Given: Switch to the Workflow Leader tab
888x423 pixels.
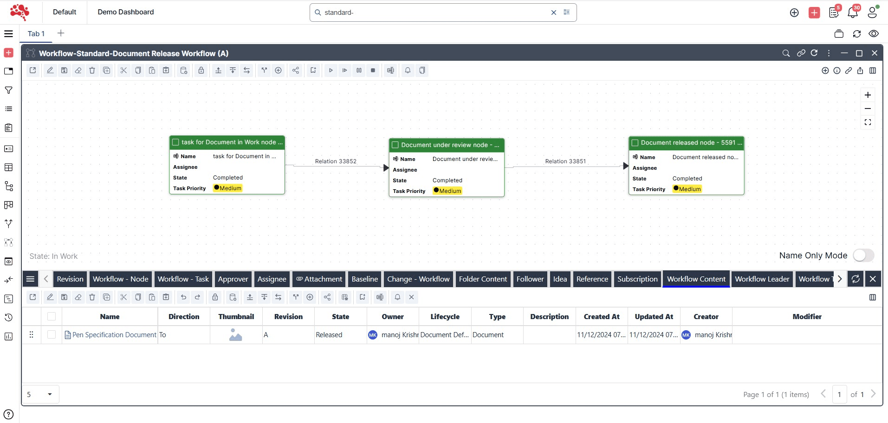Looking at the screenshot, I should pos(762,279).
